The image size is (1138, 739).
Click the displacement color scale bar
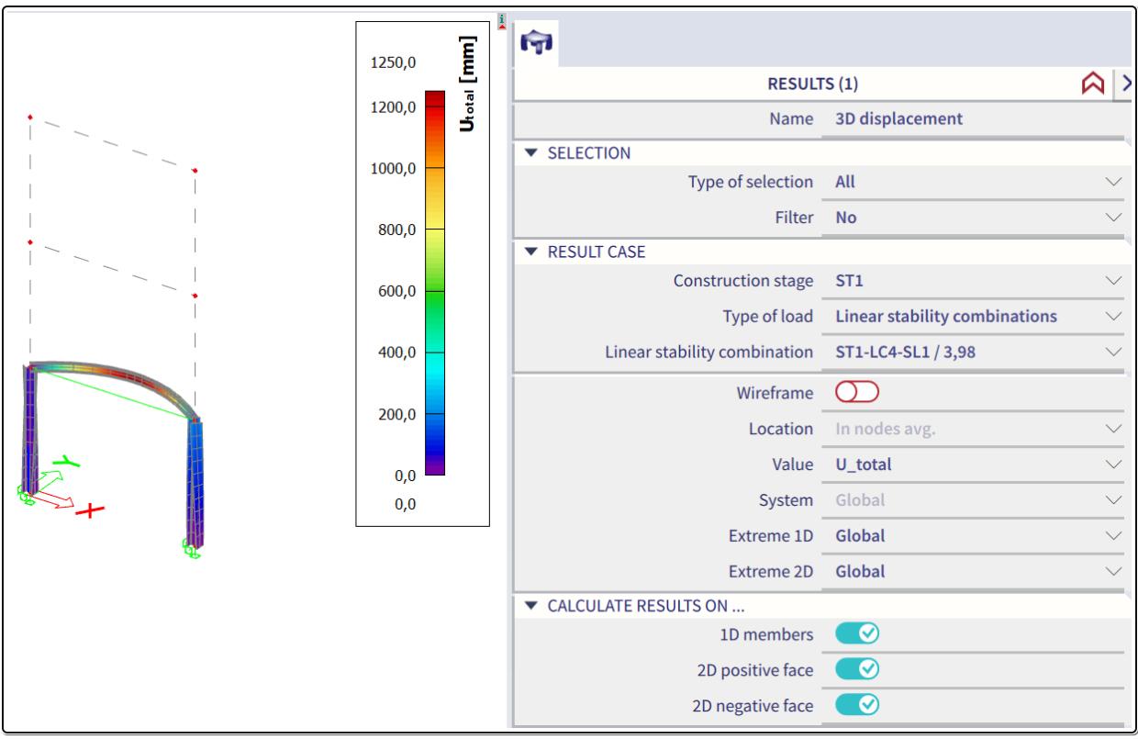click(x=434, y=283)
